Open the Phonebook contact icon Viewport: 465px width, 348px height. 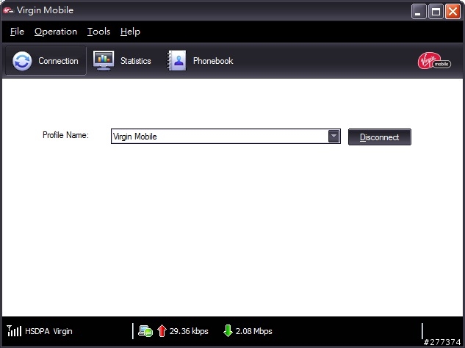click(176, 60)
